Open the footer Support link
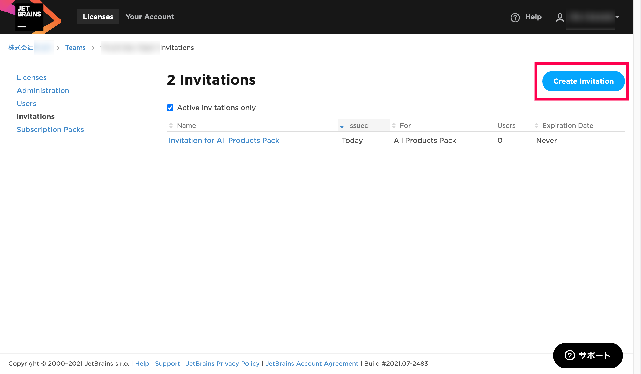The image size is (641, 374). pos(167,363)
